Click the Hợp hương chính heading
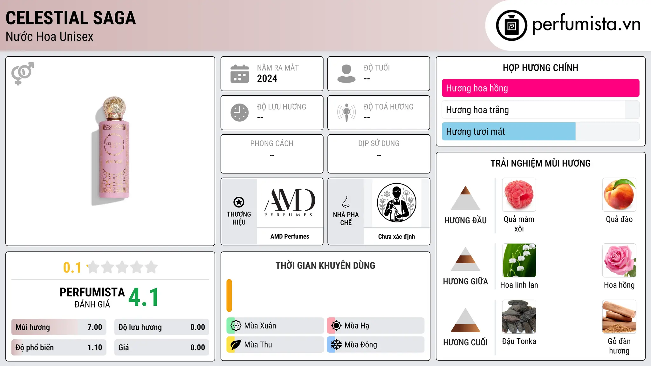Screen dimensions: 651x366 (540, 68)
